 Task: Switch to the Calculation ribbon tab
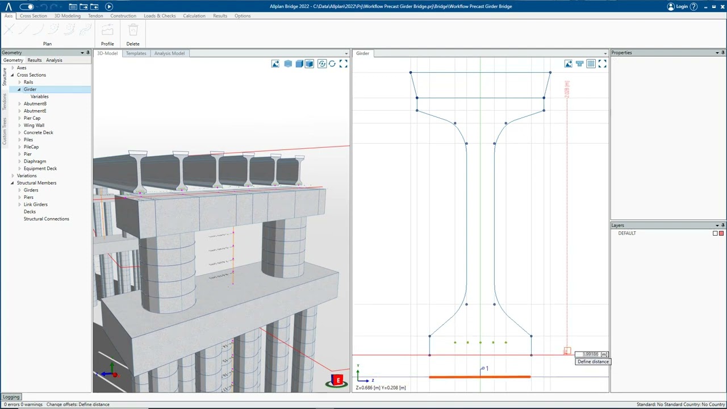pyautogui.click(x=194, y=16)
